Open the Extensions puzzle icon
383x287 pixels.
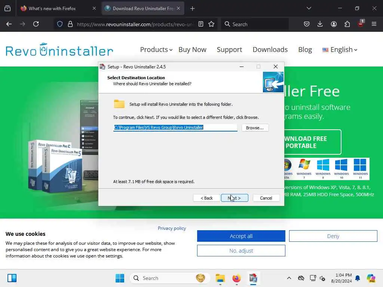click(x=347, y=24)
